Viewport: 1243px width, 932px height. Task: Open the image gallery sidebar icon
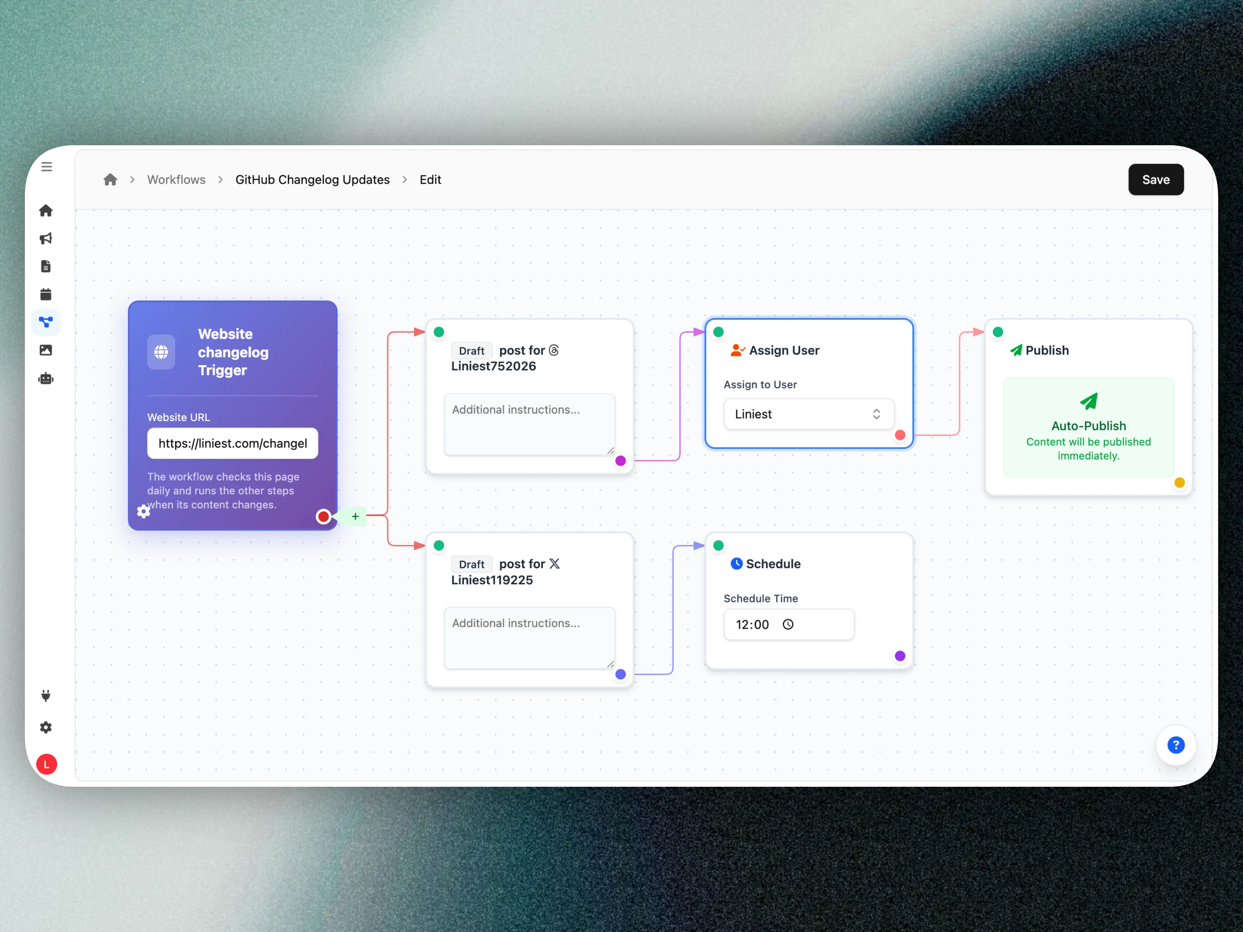(x=45, y=350)
